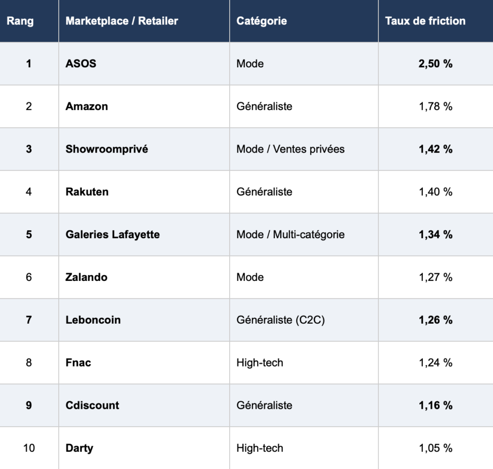
Task: Select the Amazon retailer cell
Action: pos(87,106)
